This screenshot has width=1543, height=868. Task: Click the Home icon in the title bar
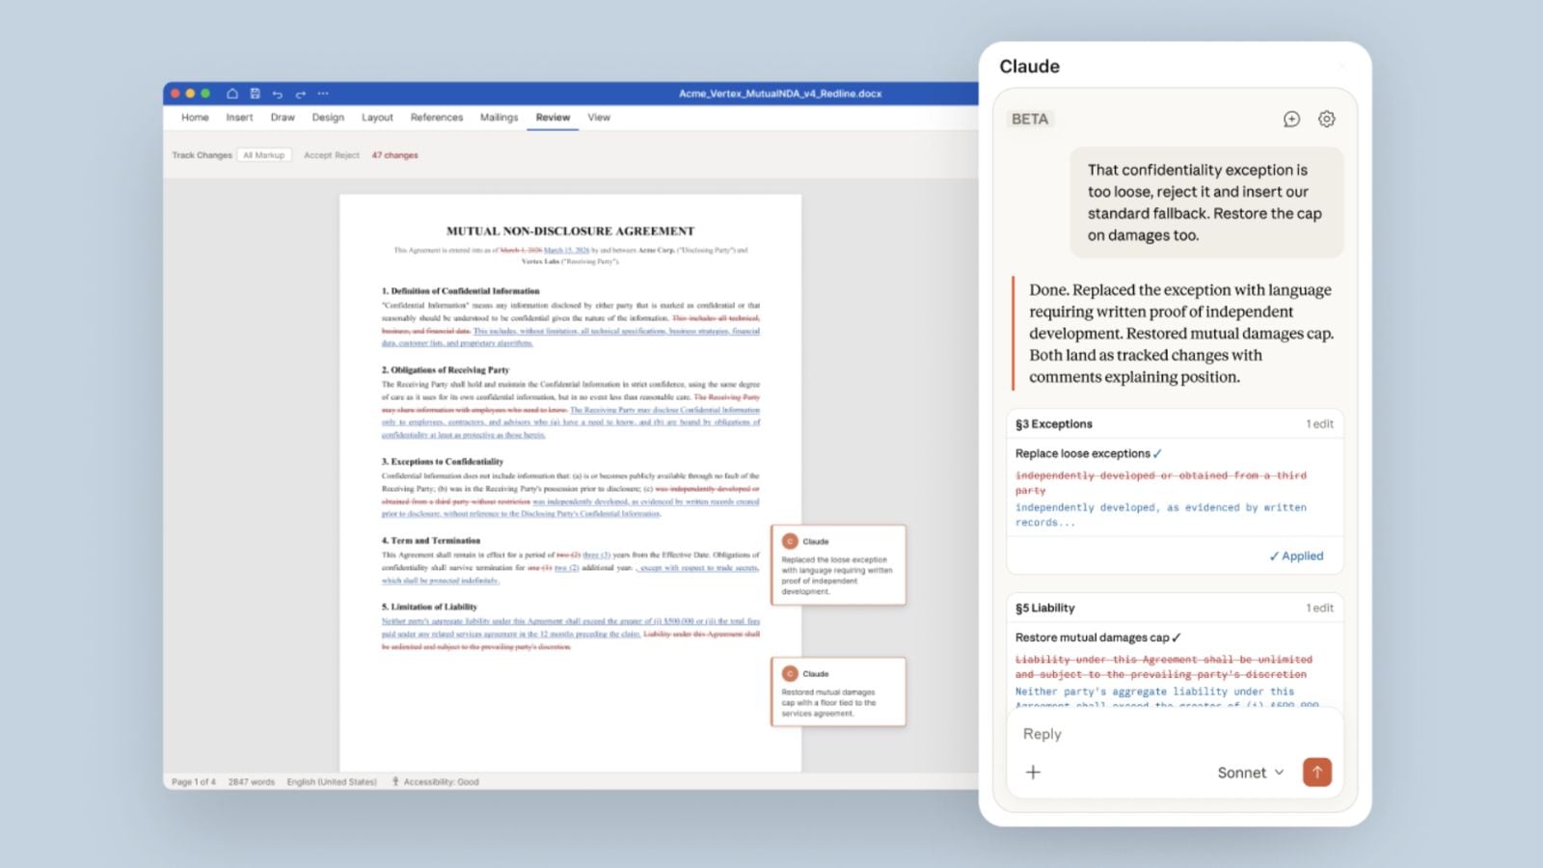click(x=233, y=94)
